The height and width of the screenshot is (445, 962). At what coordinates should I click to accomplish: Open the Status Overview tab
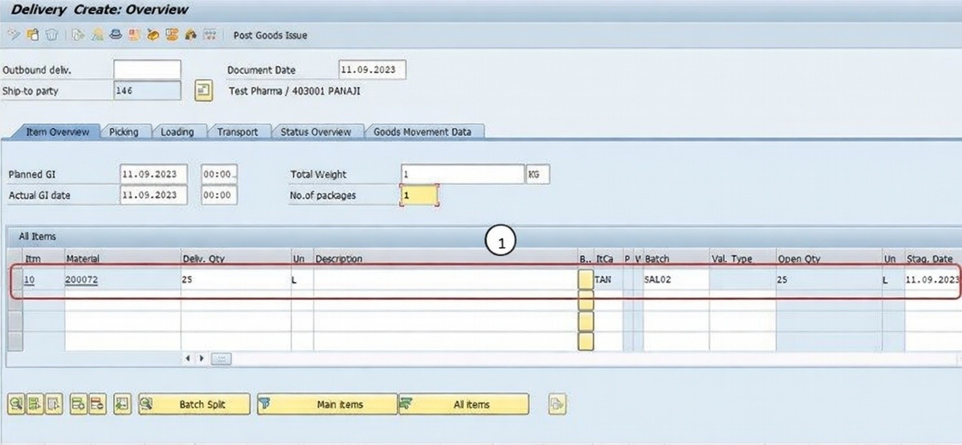pos(315,132)
